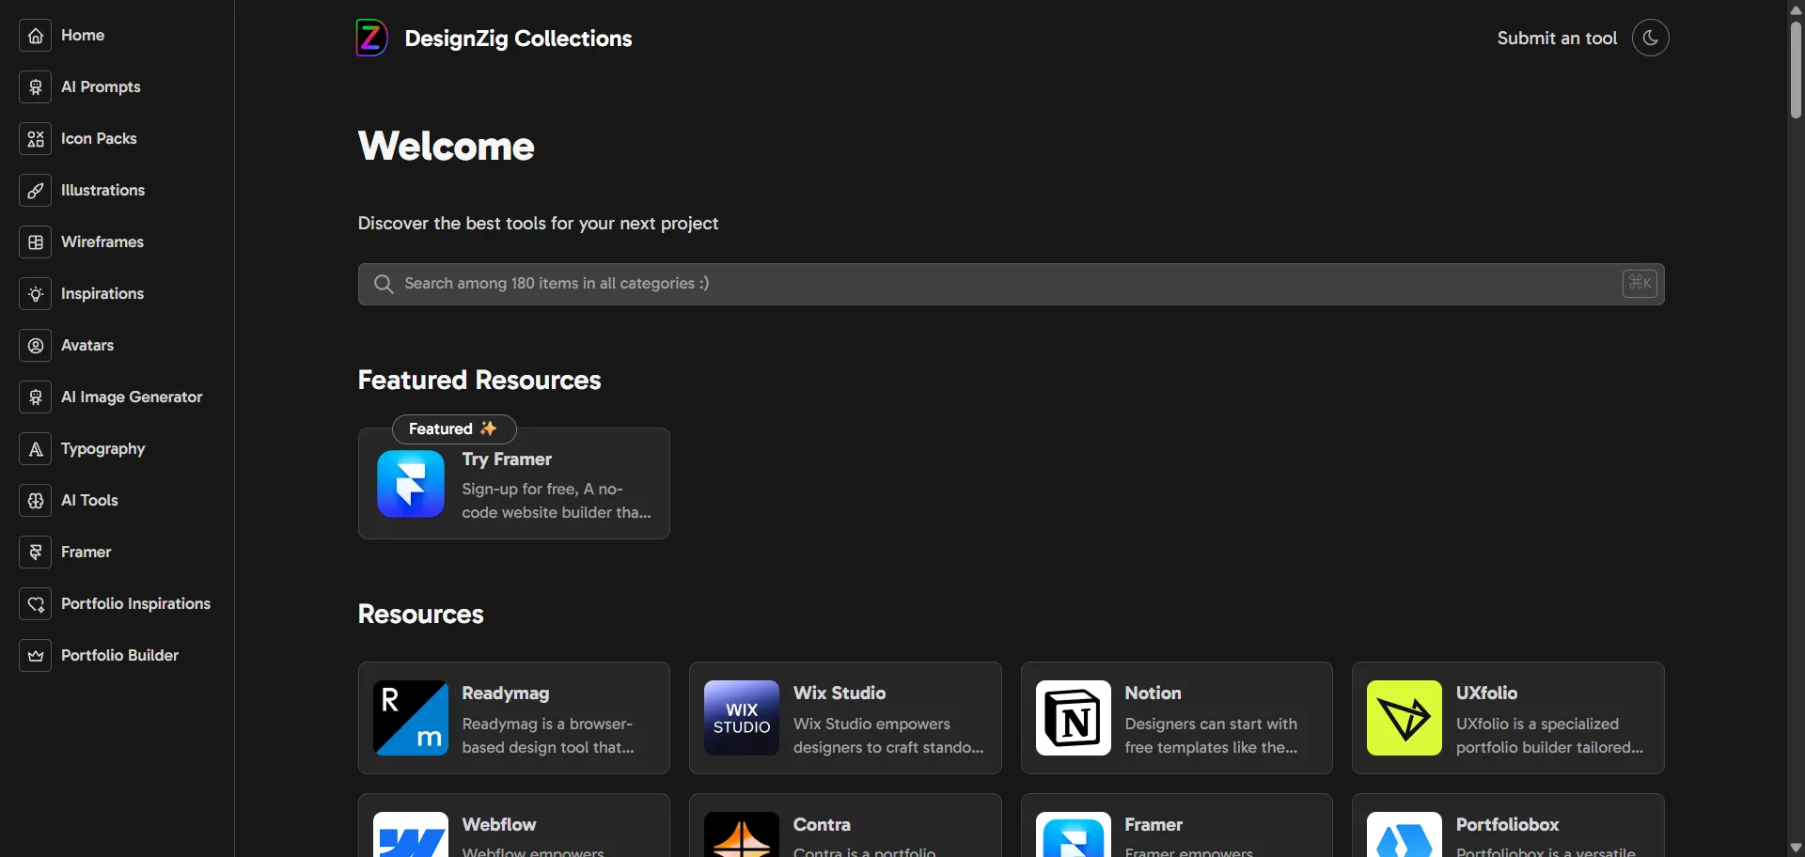The image size is (1805, 857).
Task: Click the Notion logo thumbnail
Action: pos(1074,718)
